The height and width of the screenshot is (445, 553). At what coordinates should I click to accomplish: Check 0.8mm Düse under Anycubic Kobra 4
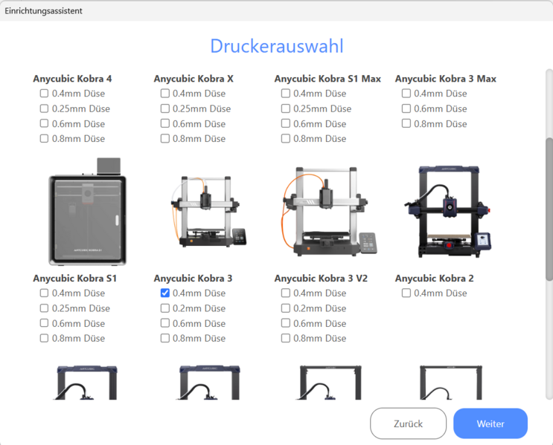44,138
